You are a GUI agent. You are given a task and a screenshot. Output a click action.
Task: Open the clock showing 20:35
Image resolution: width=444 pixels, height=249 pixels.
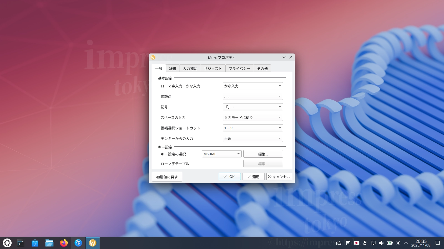[421, 243]
